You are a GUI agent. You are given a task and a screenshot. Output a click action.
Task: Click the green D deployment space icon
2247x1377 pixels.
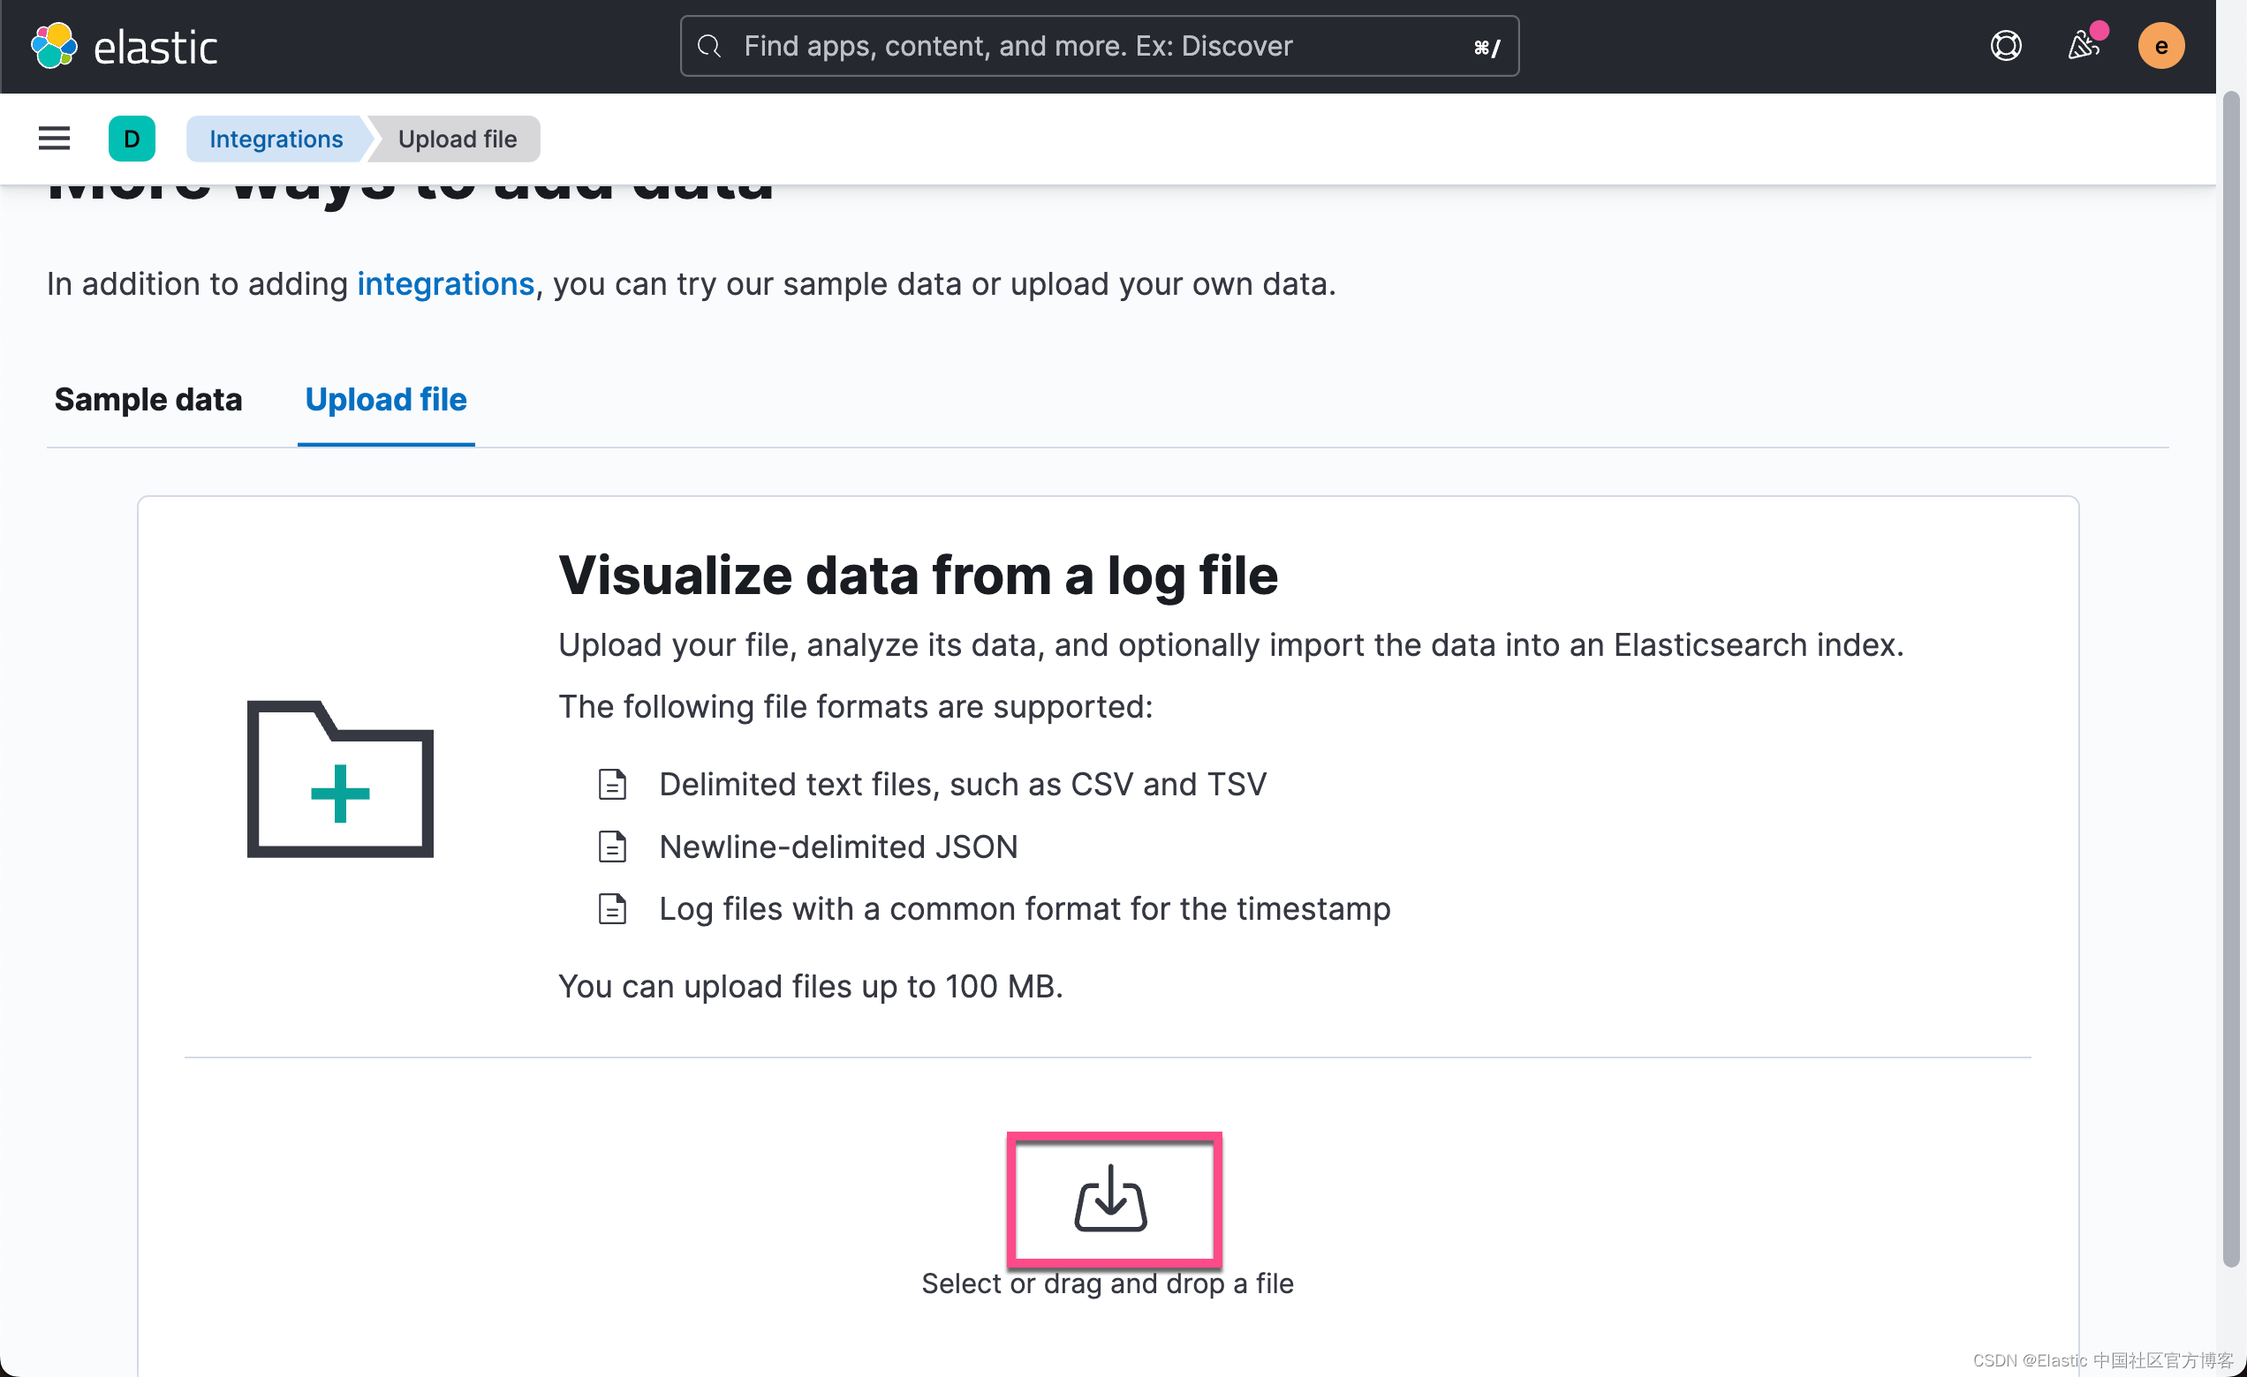pyautogui.click(x=132, y=139)
